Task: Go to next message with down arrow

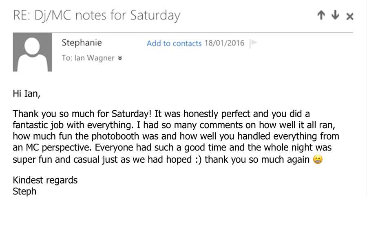Action: [335, 15]
